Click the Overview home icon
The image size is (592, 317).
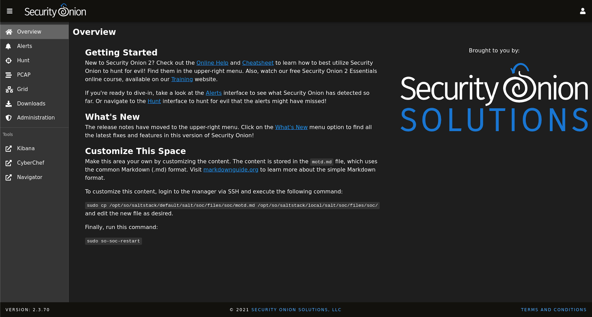pyautogui.click(x=9, y=32)
